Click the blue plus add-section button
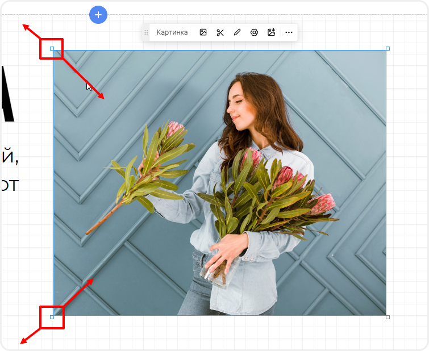 point(98,15)
